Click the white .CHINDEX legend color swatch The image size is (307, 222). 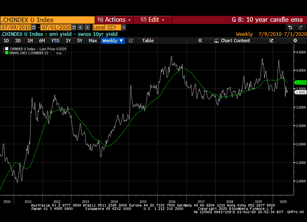click(7, 49)
